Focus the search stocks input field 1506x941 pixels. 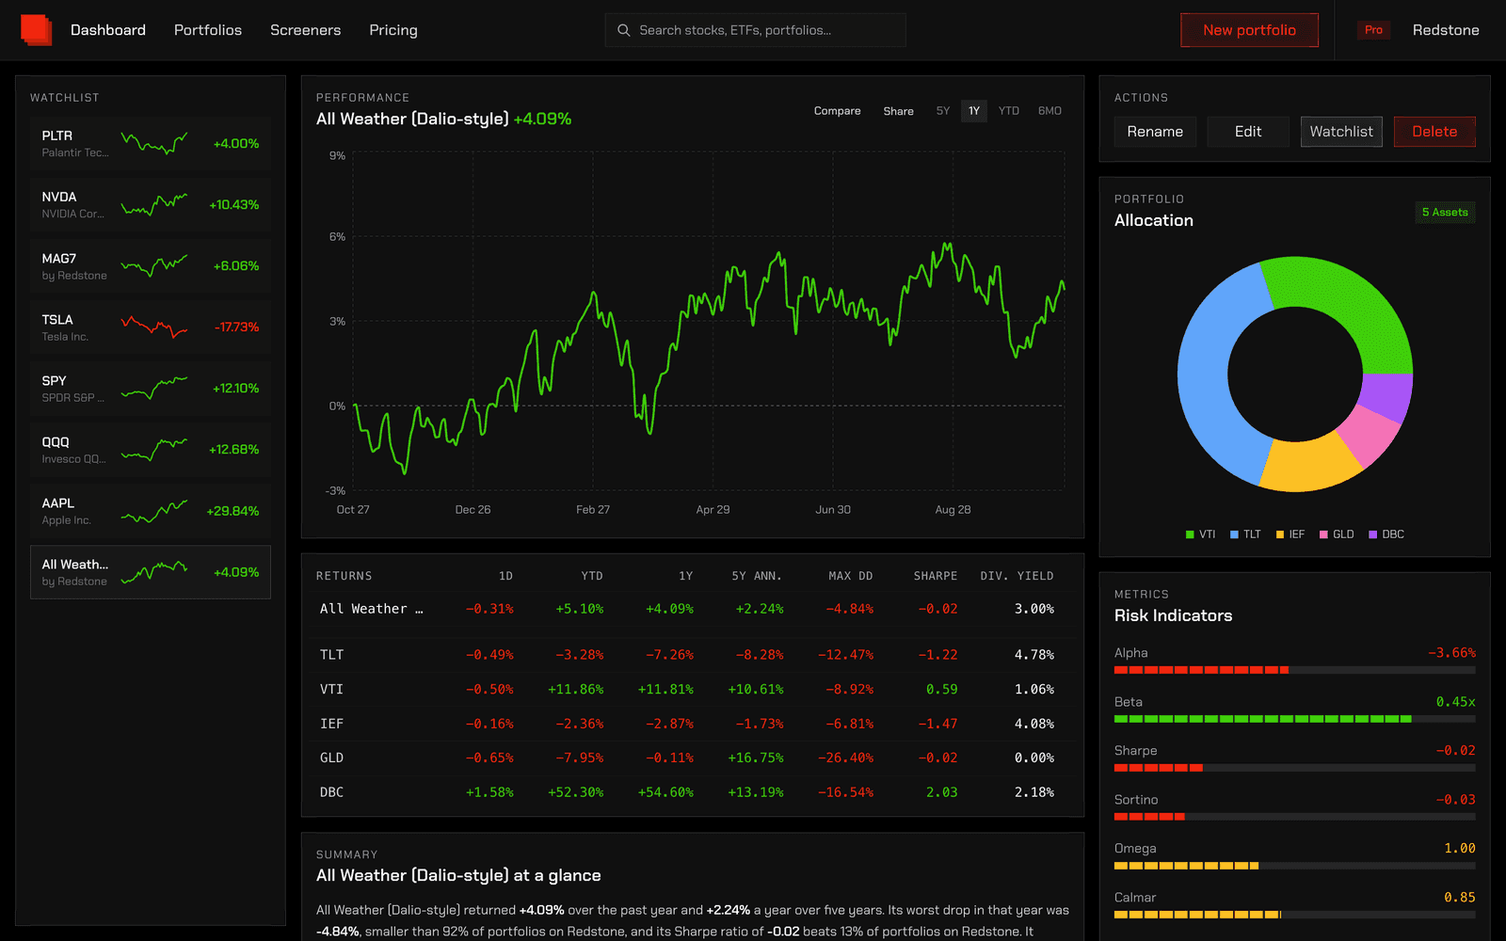coord(755,30)
